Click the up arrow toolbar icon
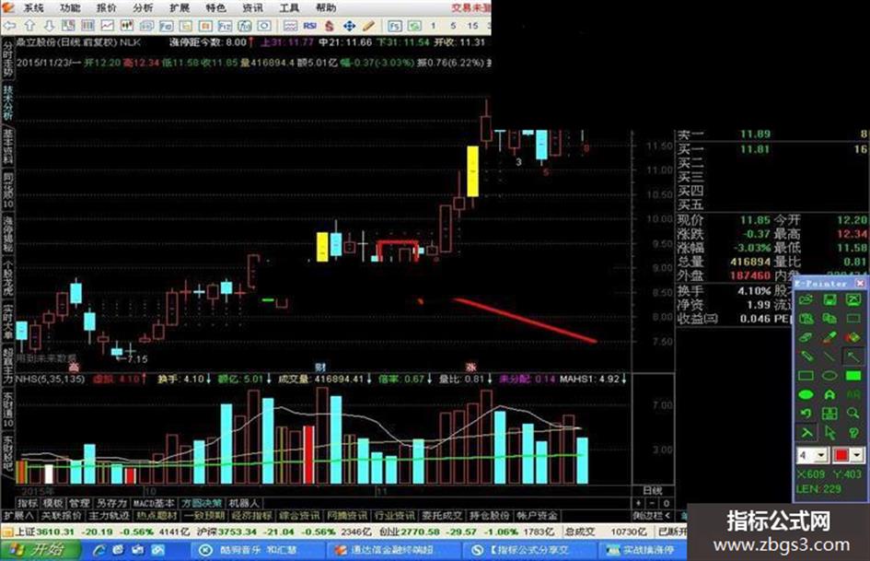Viewport: 870px width, 561px height. point(29,26)
